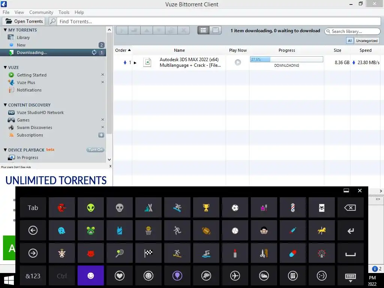The image size is (384, 288).
Task: Open the Tools menu
Action: [64, 12]
